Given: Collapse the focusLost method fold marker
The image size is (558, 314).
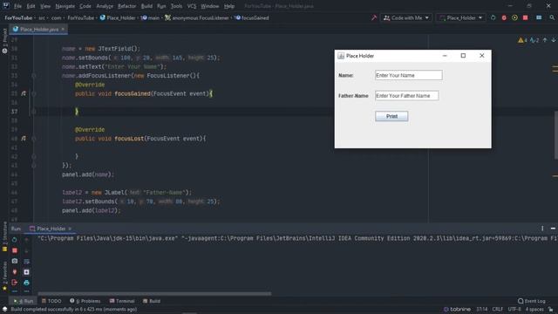Looking at the screenshot, I should (x=34, y=139).
